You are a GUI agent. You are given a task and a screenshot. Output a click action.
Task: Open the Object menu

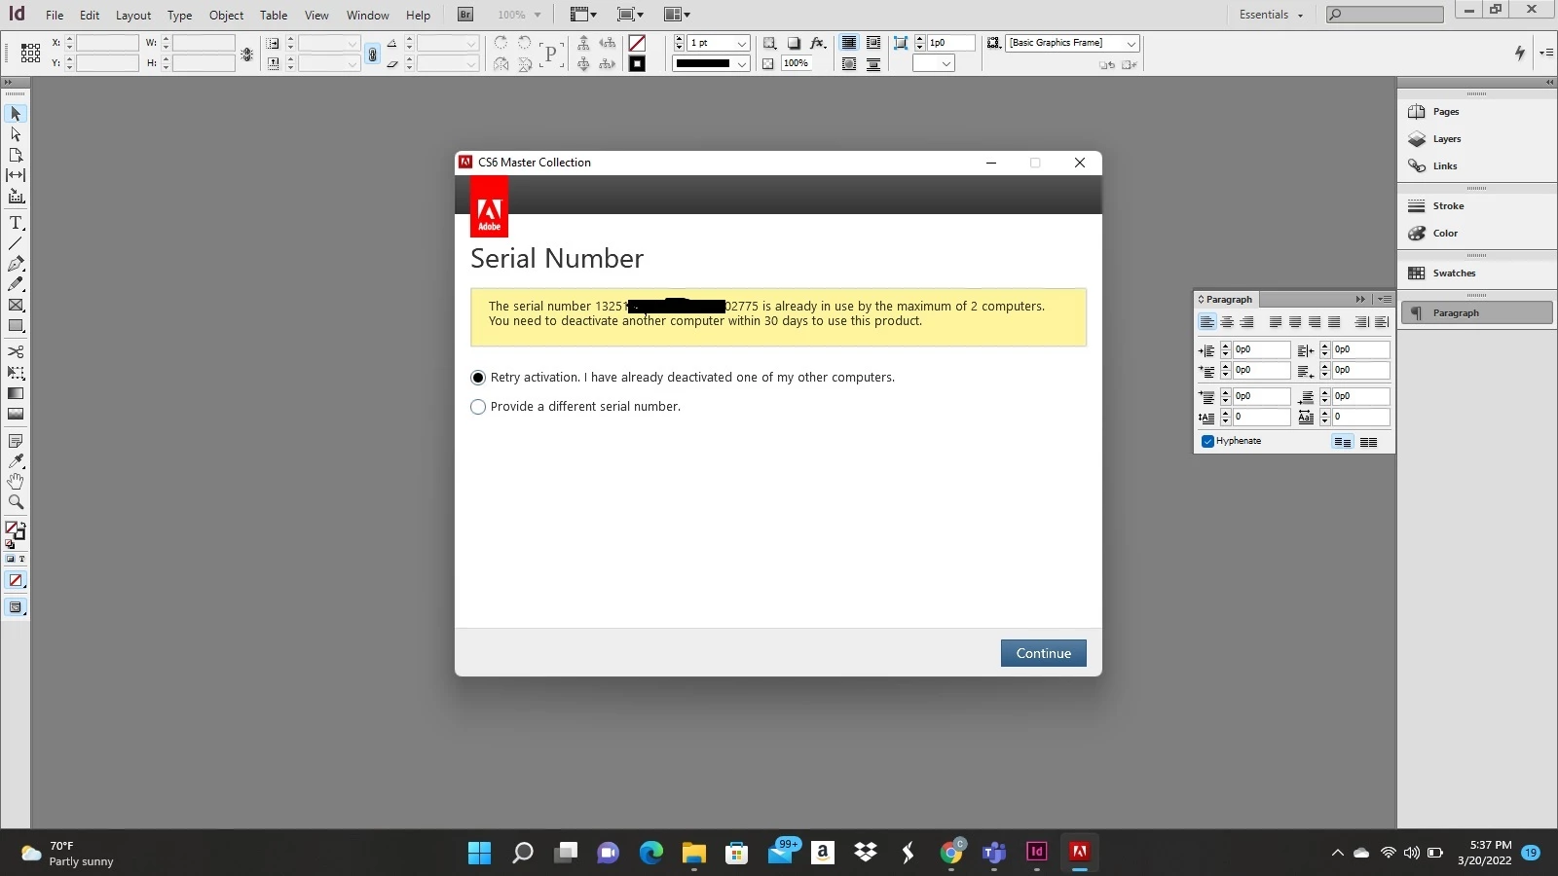pyautogui.click(x=226, y=15)
